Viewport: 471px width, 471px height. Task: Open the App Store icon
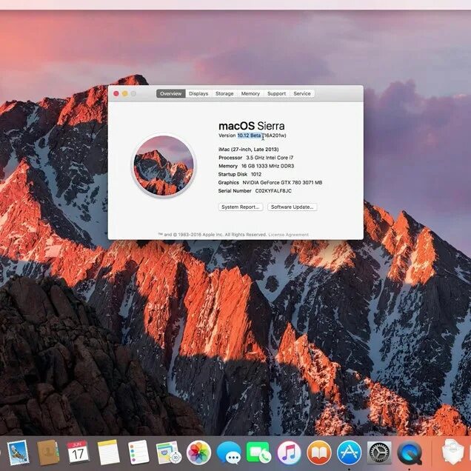coord(349,452)
